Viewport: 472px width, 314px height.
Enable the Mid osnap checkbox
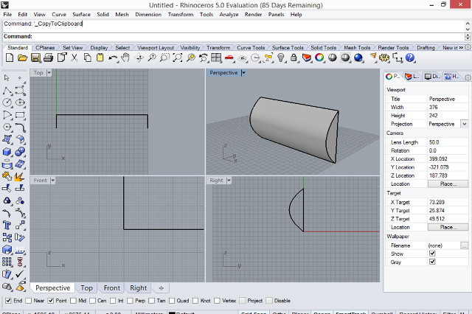(73, 301)
